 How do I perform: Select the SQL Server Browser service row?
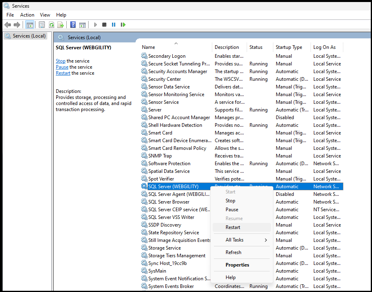169,202
